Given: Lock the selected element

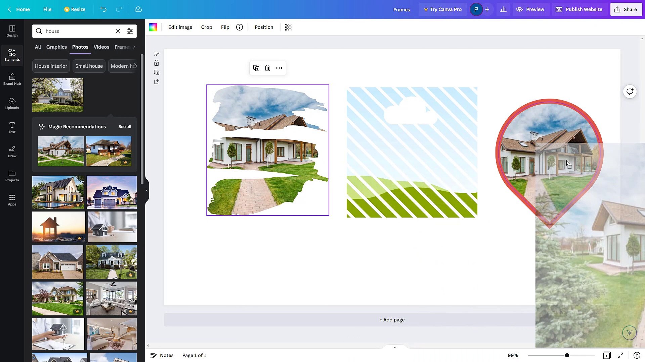Looking at the screenshot, I should coord(156,63).
